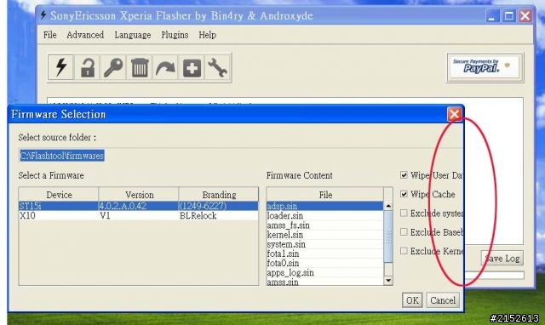Open the Language menu
Image resolution: width=545 pixels, height=325 pixels.
click(x=133, y=35)
